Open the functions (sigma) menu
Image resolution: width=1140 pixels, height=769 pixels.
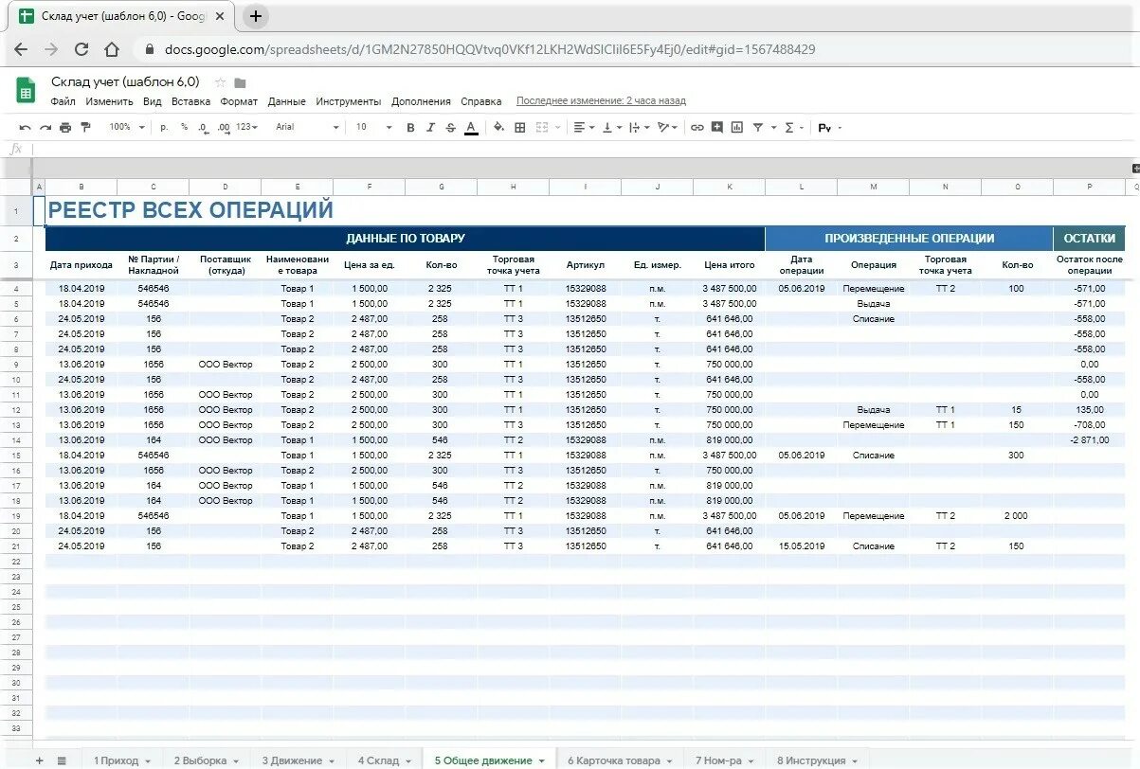793,127
